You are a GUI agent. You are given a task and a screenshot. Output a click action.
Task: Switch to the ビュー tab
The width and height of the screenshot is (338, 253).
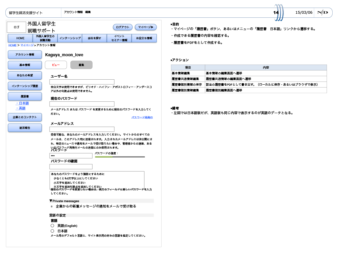[56, 65]
